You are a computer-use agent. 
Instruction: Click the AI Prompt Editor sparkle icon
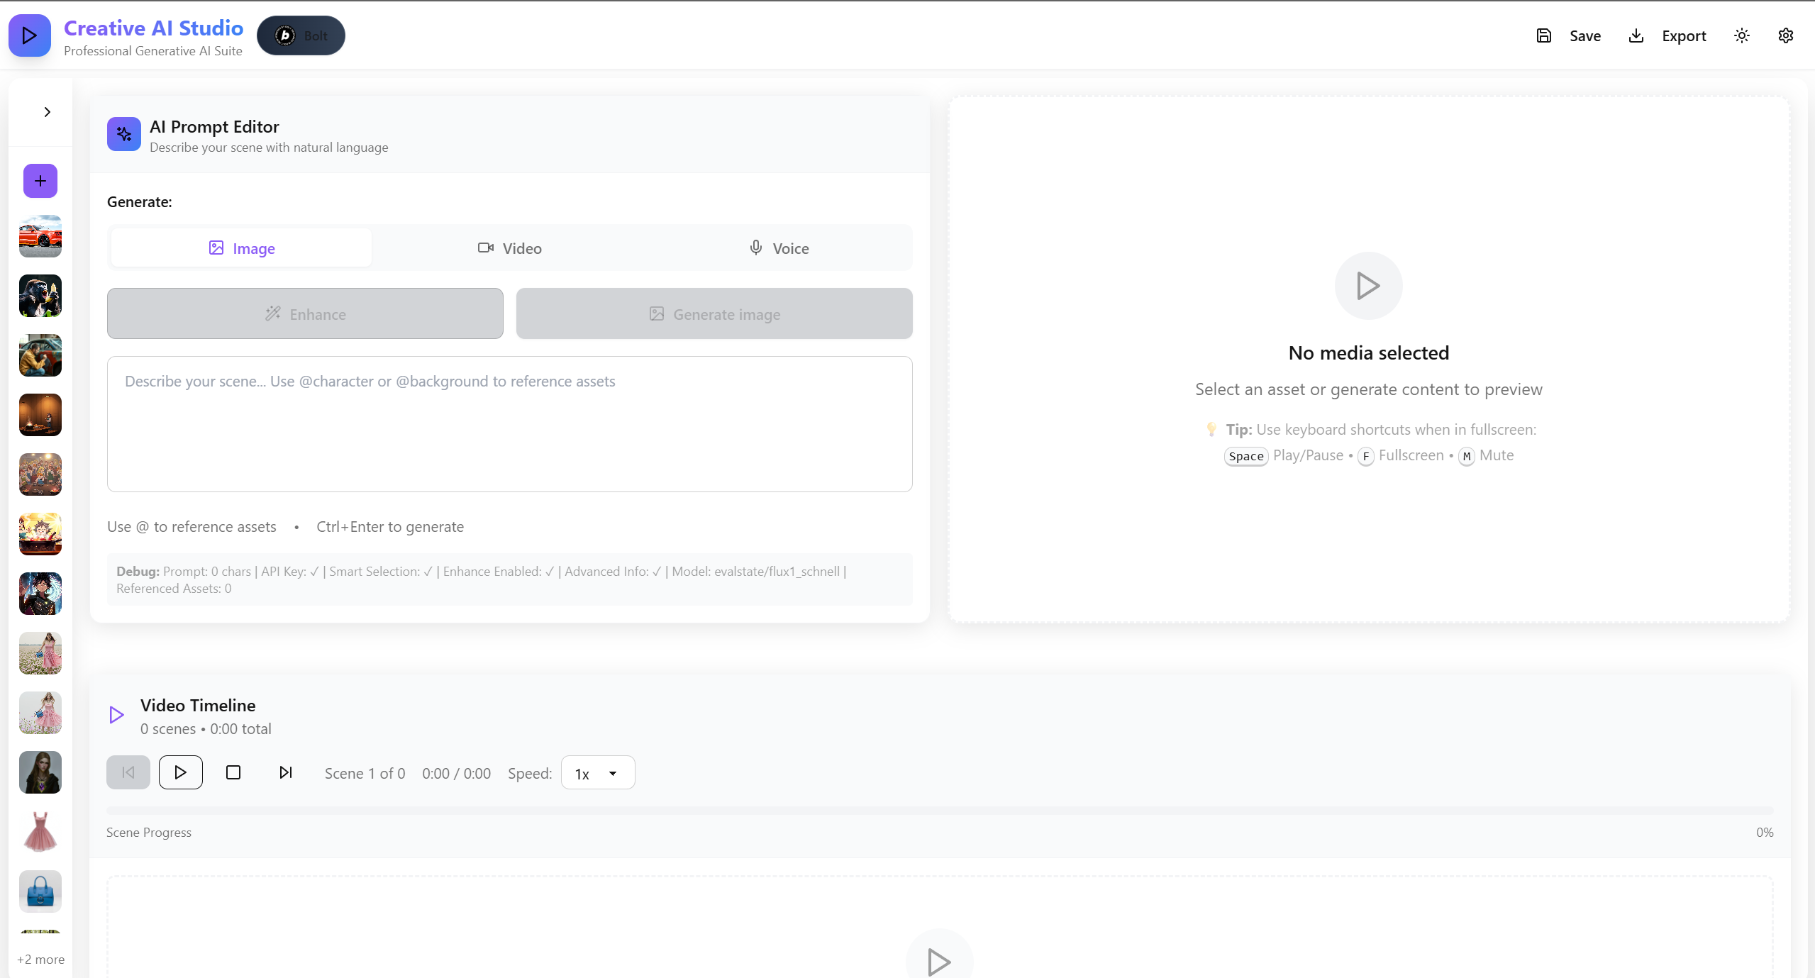[x=124, y=134]
